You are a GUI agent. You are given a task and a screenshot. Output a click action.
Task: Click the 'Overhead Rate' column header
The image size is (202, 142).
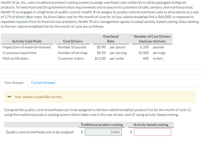coord(111,39)
